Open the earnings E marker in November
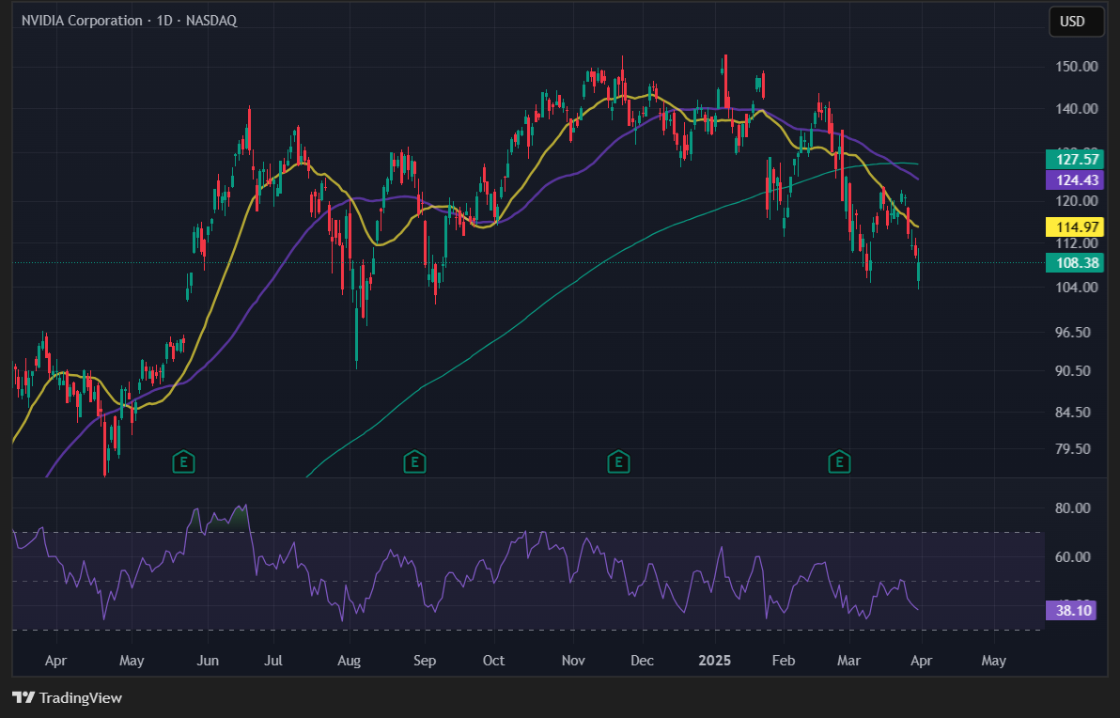 617,461
